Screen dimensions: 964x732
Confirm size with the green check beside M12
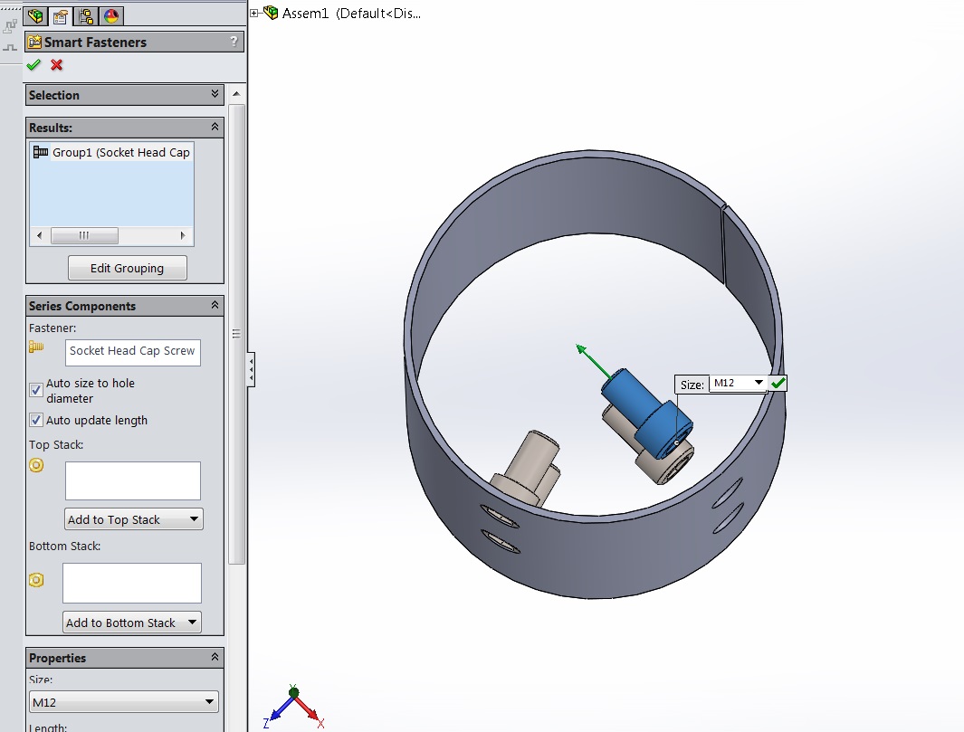click(778, 384)
